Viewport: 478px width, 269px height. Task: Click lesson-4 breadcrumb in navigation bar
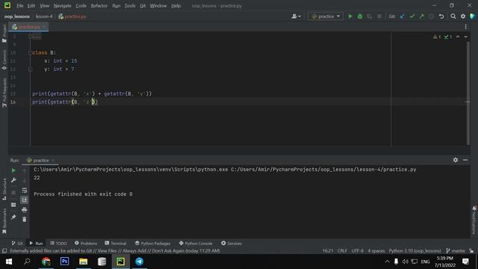point(44,16)
